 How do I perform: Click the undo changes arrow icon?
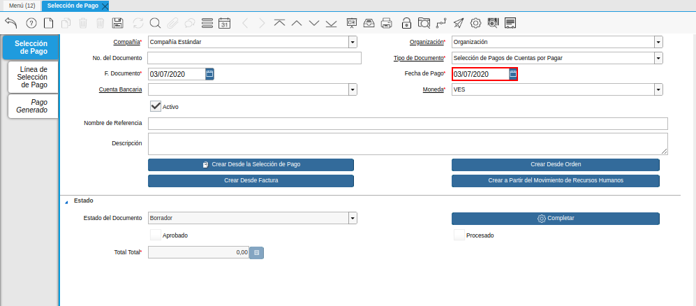click(x=11, y=22)
